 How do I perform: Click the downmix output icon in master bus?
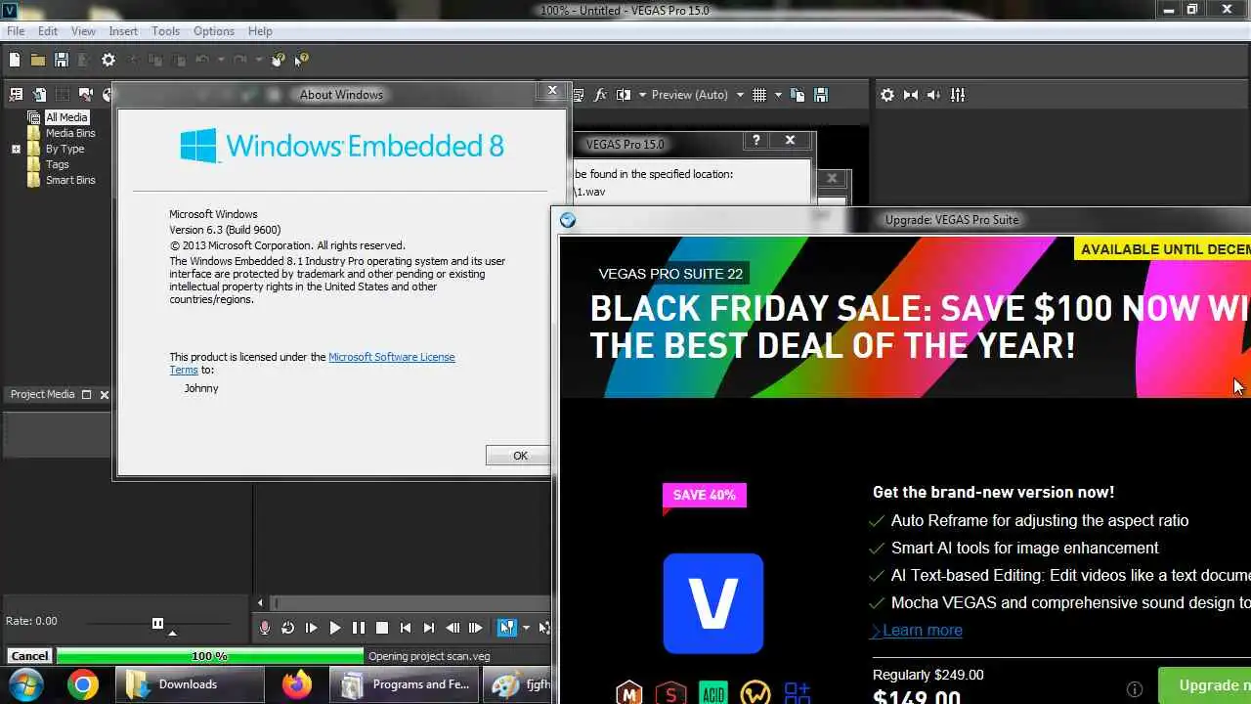[911, 95]
